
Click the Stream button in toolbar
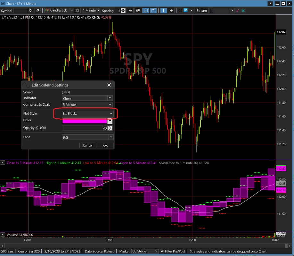(x=201, y=11)
